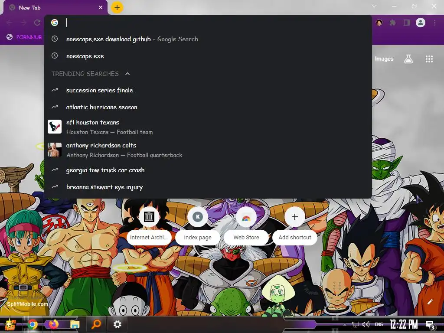Open the Web Store shortcut
Screen dimensions: 444x333
point(246,225)
